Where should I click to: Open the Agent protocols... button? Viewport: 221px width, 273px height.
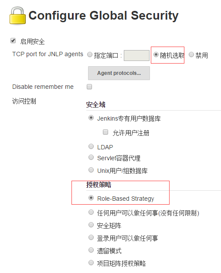(x=119, y=73)
